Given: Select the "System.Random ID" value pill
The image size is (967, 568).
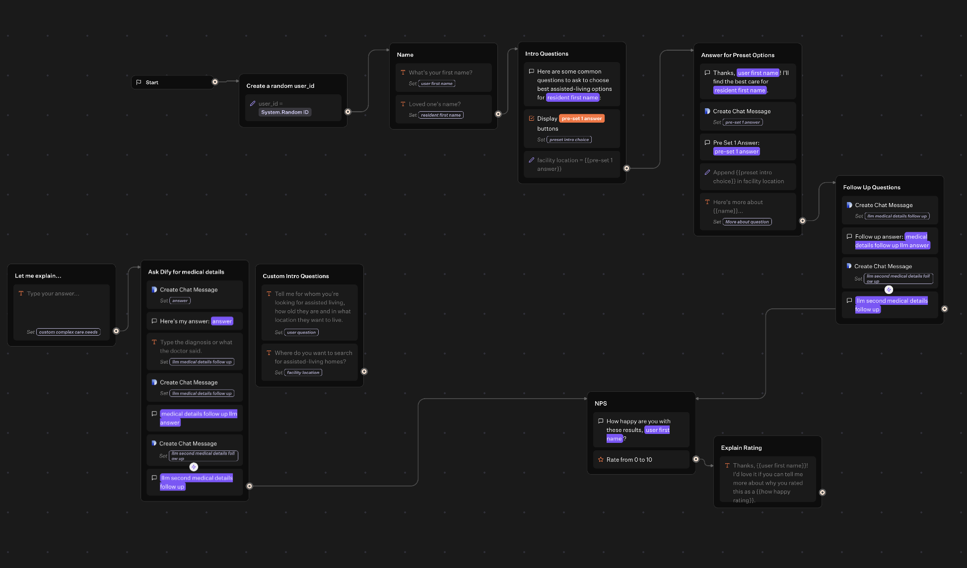Looking at the screenshot, I should point(285,112).
